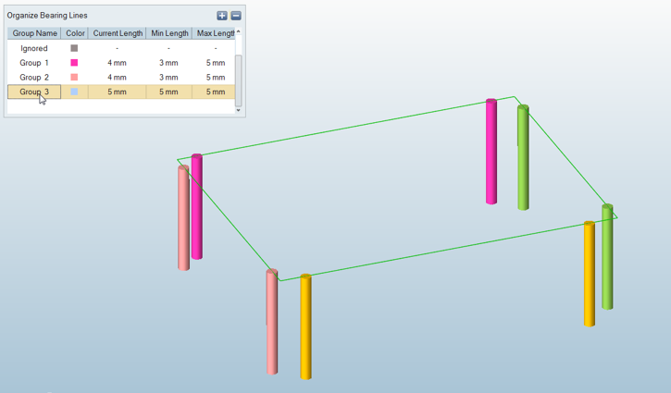Click the Color column header
This screenshot has height=393, width=671.
(x=75, y=33)
